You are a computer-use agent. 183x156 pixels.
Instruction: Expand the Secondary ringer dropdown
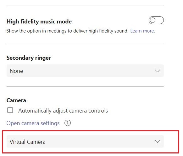click(x=85, y=71)
